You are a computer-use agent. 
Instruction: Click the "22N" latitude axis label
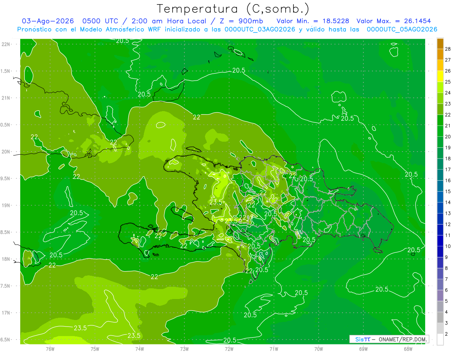pyautogui.click(x=6, y=44)
